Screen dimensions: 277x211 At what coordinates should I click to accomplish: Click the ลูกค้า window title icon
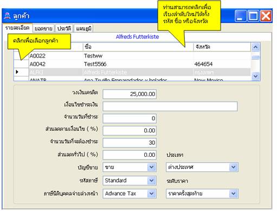pyautogui.click(x=8, y=16)
